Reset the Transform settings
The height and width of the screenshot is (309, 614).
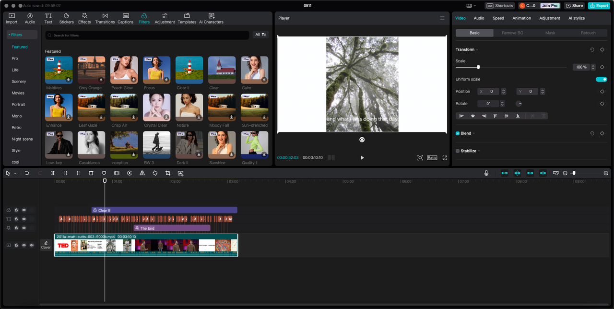pos(592,49)
